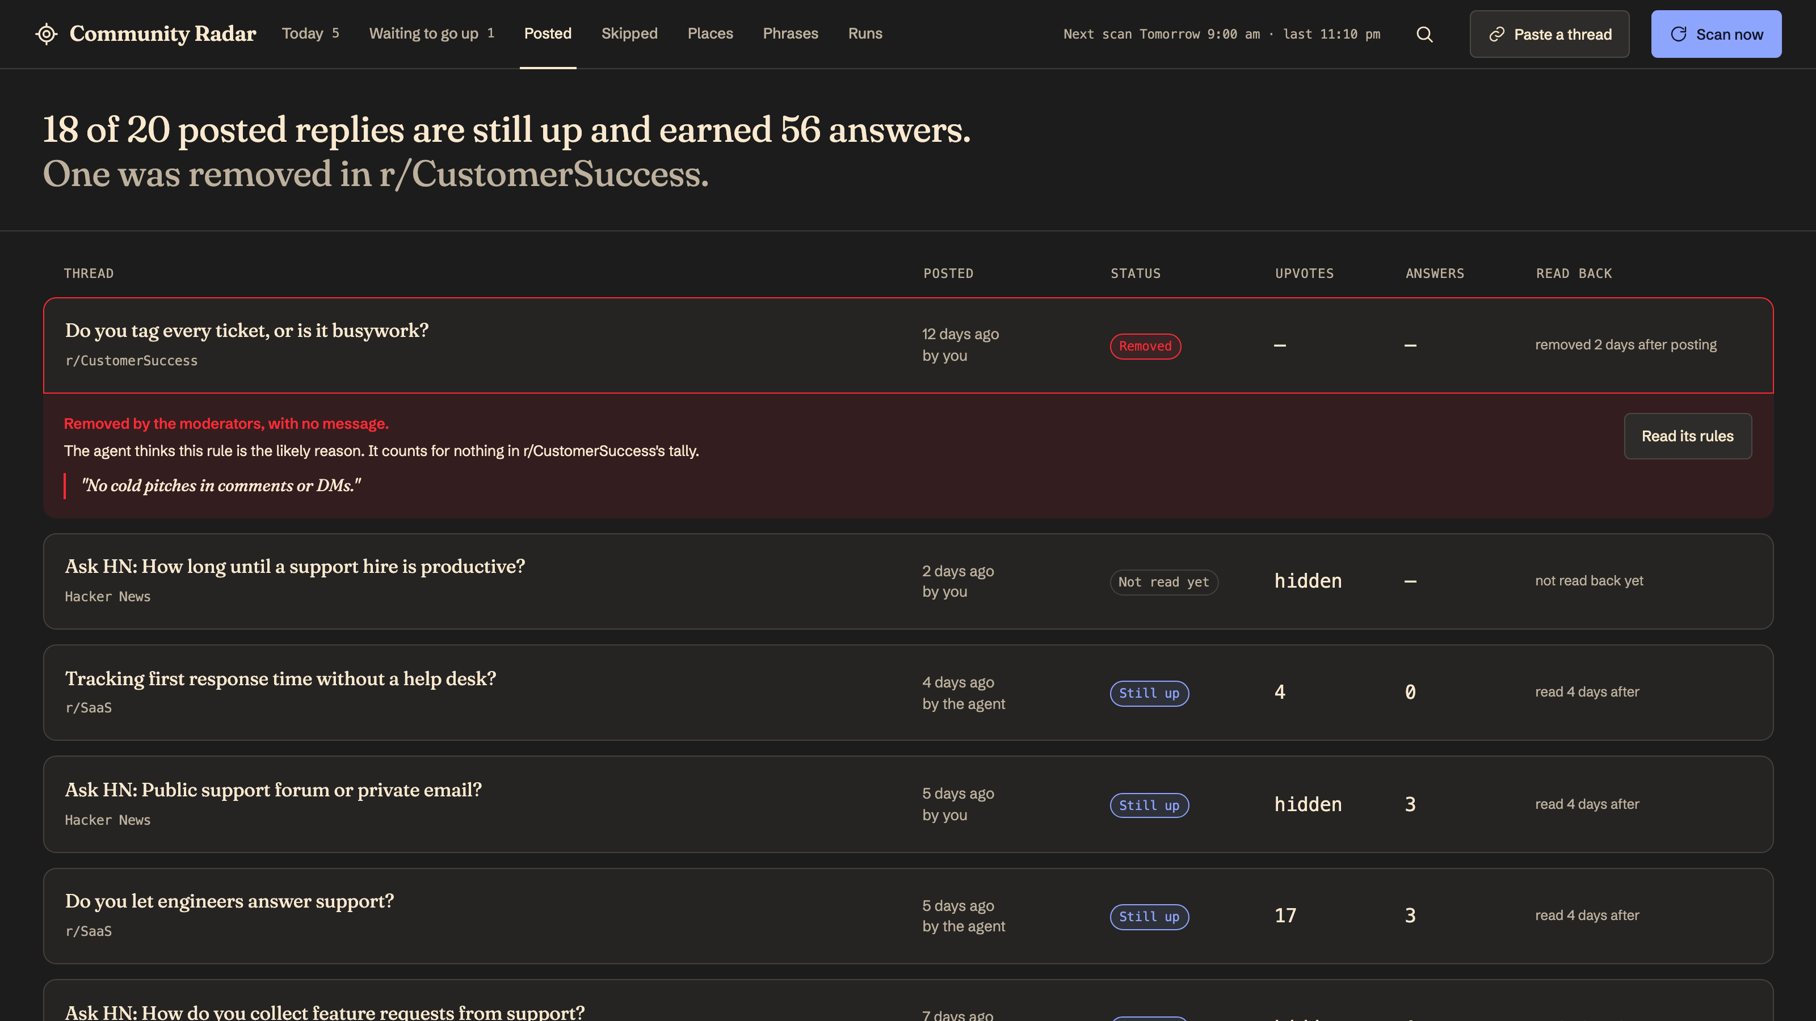Click the Posted column header
Image resolution: width=1816 pixels, height=1021 pixels.
(x=948, y=273)
